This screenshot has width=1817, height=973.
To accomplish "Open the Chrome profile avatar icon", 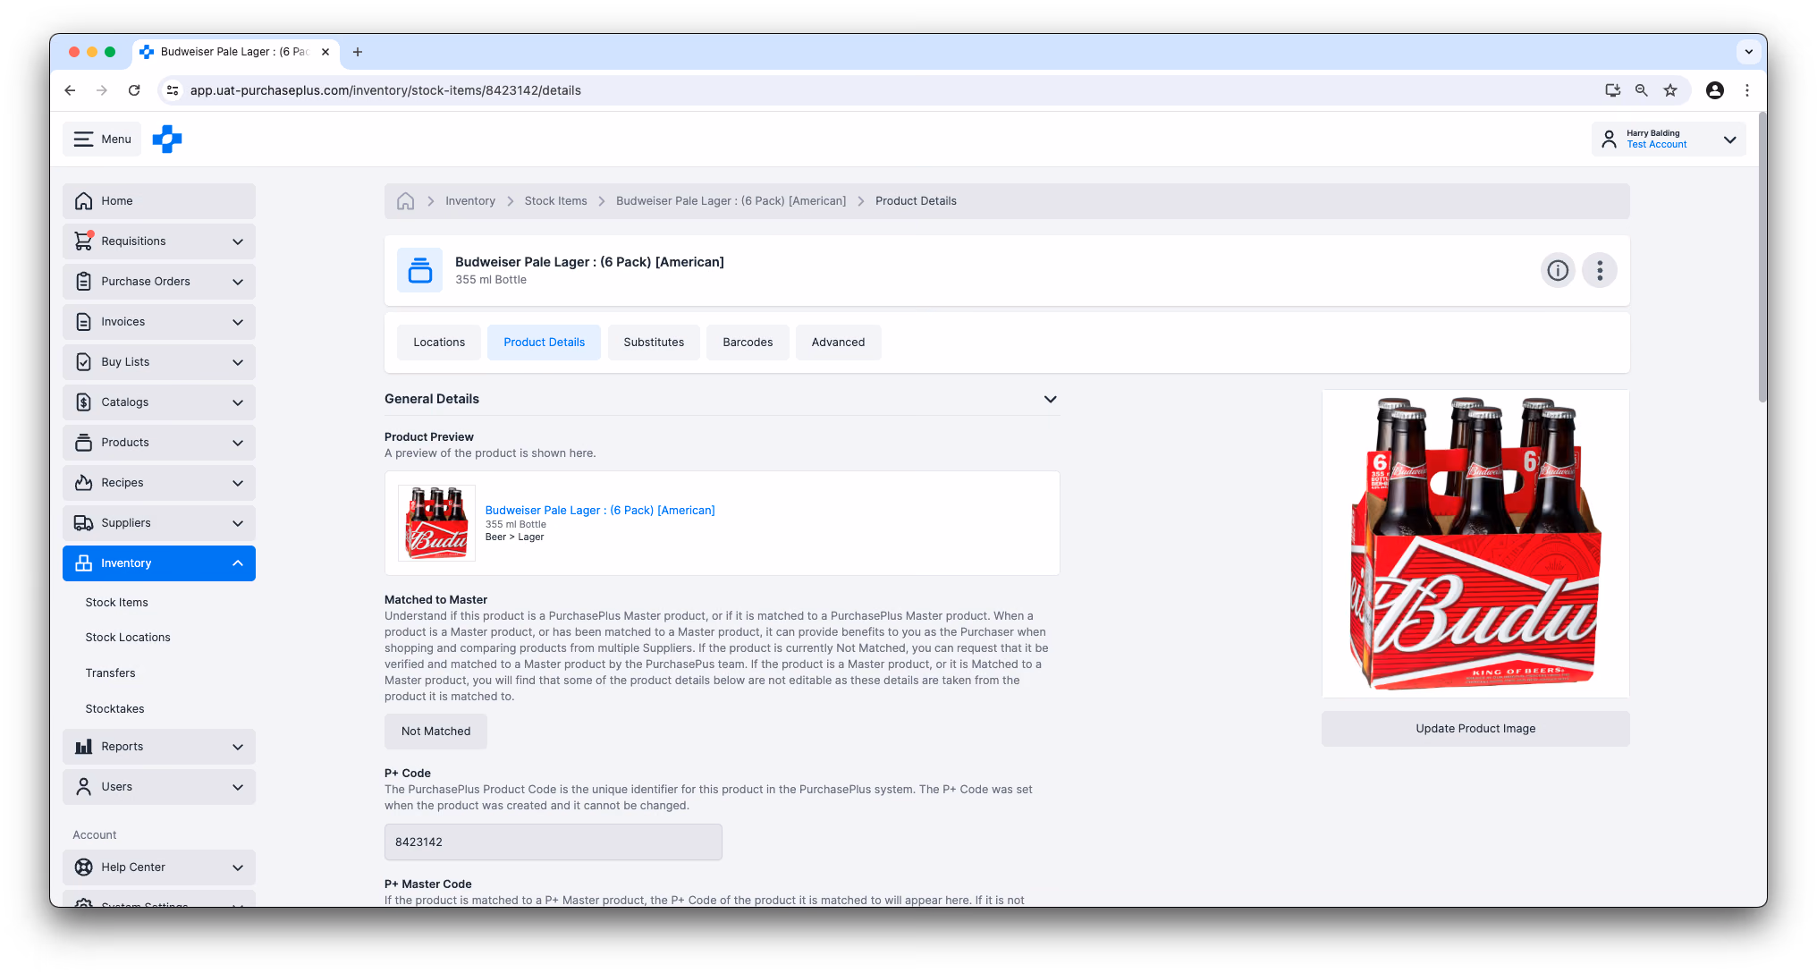I will [1715, 90].
